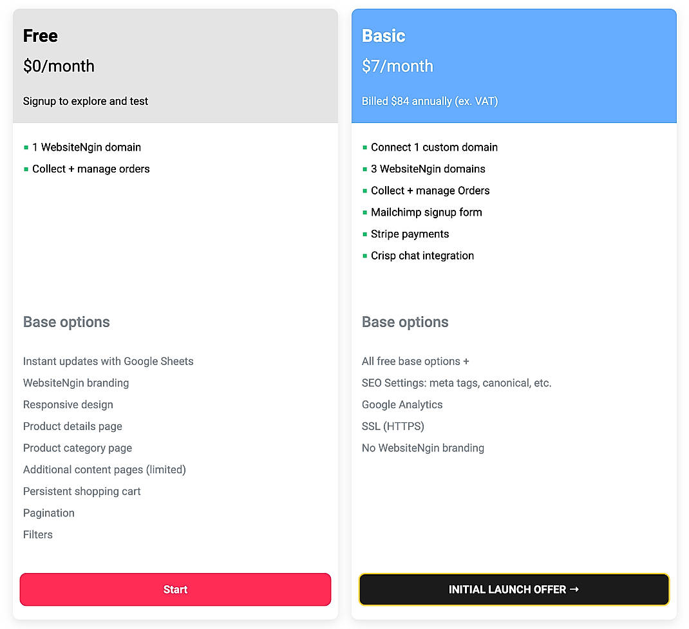Click Base options heading on the Free card
The height and width of the screenshot is (629, 689).
66,322
